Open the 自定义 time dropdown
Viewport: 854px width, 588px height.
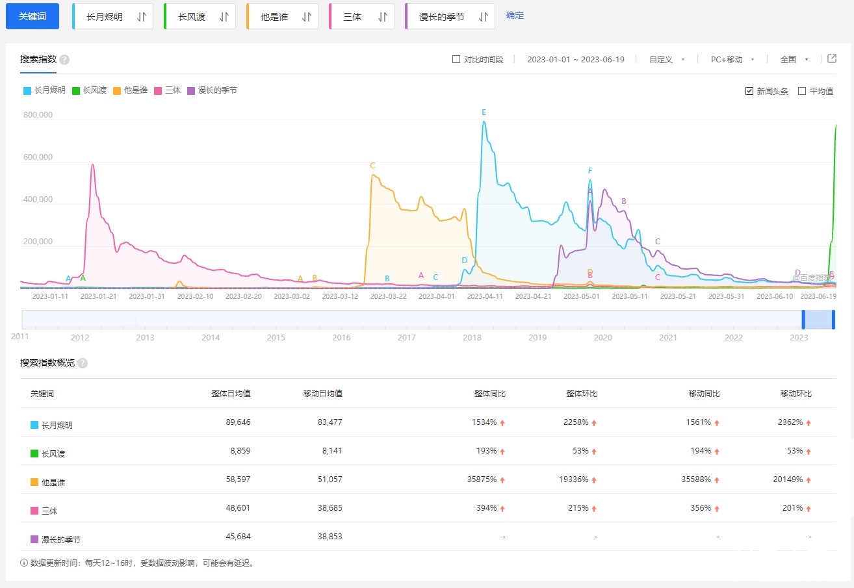[667, 59]
